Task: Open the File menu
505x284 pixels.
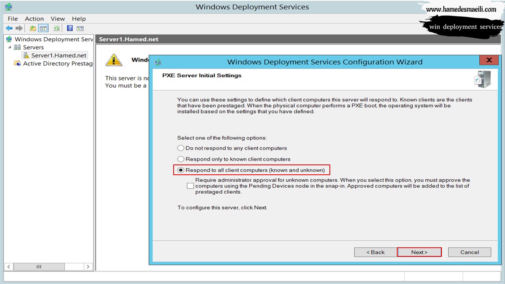Action: tap(13, 19)
